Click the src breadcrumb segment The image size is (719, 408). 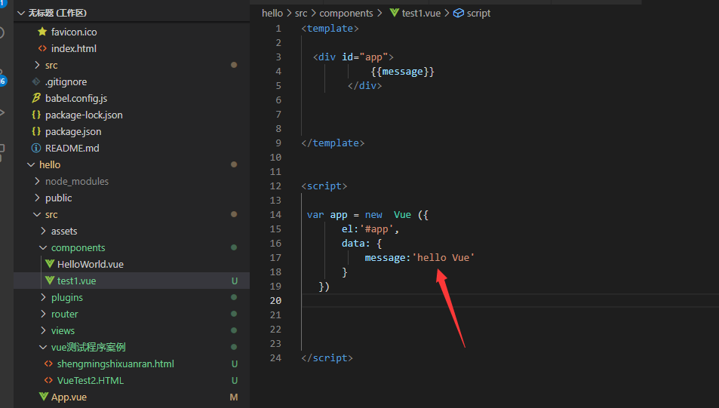[301, 14]
